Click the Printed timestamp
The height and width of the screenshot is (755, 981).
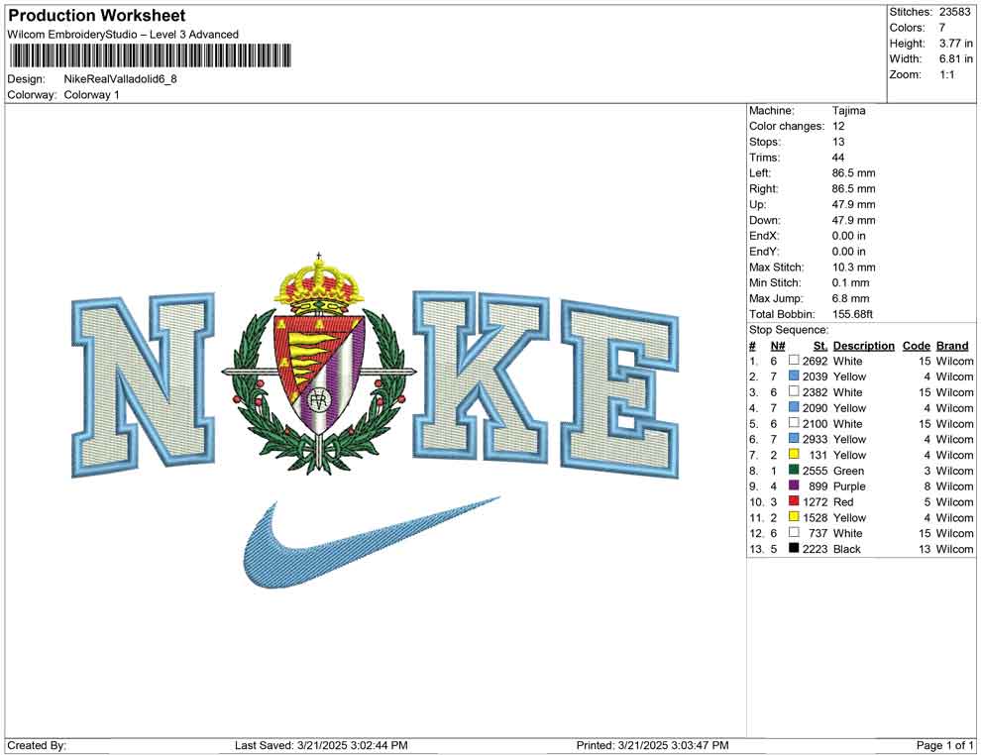(653, 745)
